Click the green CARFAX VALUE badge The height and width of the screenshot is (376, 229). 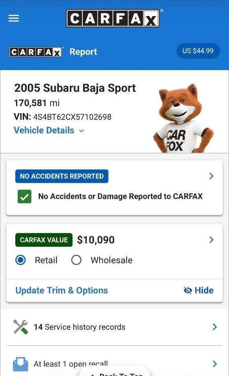click(x=44, y=240)
